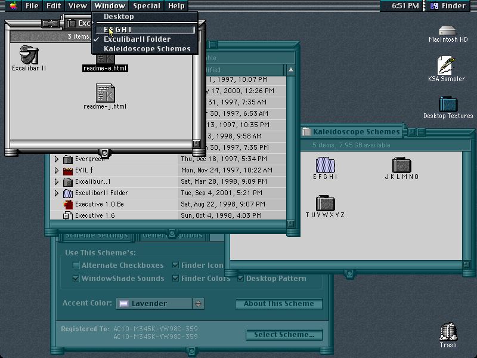Toggle the Desktop Pattern checkbox
Screen dimensions: 477x358
tap(241, 278)
